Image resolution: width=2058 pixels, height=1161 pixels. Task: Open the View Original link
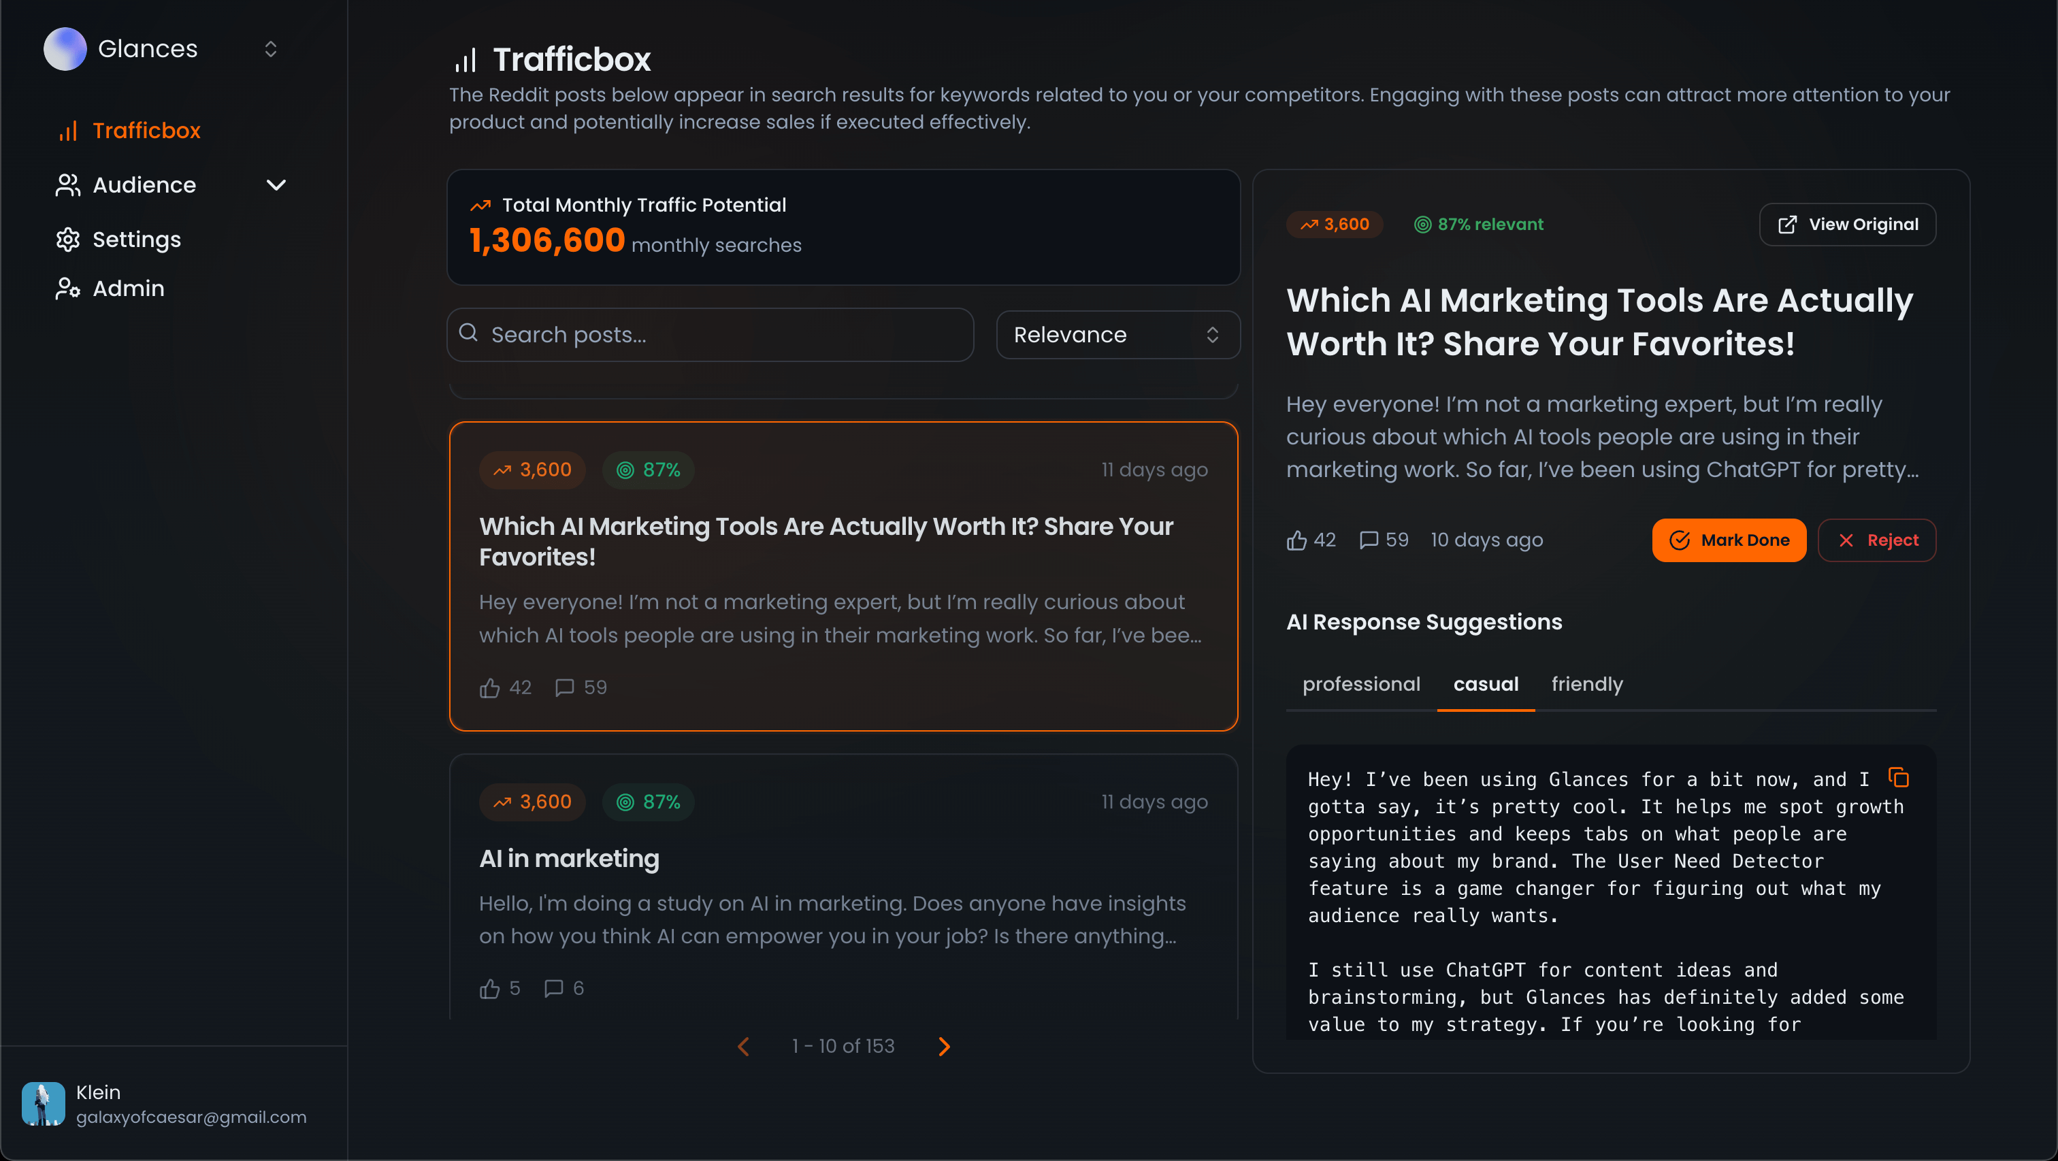pos(1847,225)
